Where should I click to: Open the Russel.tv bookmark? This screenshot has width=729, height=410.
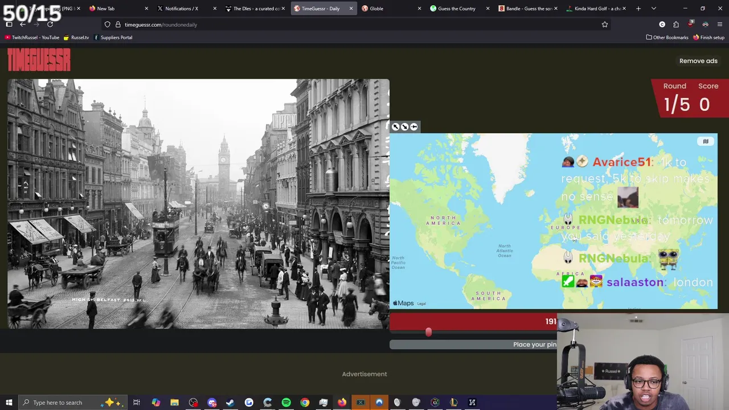76,38
